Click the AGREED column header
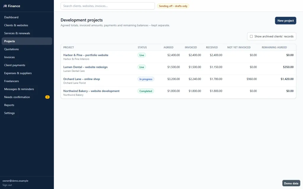Viewport: 303px width, 189px height. coord(168,48)
